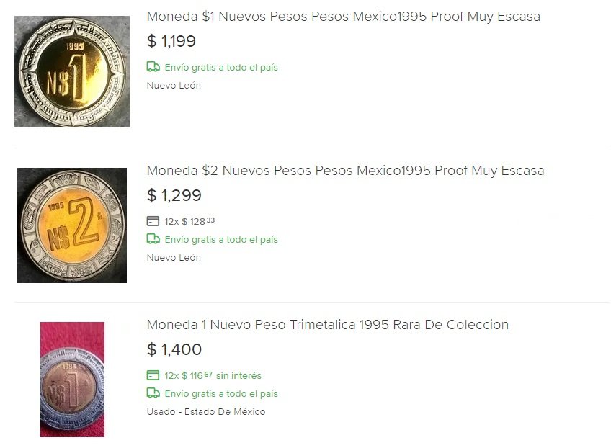The image size is (611, 448).
Task: Click the green card icon beside 12x $116
Action: click(x=153, y=375)
